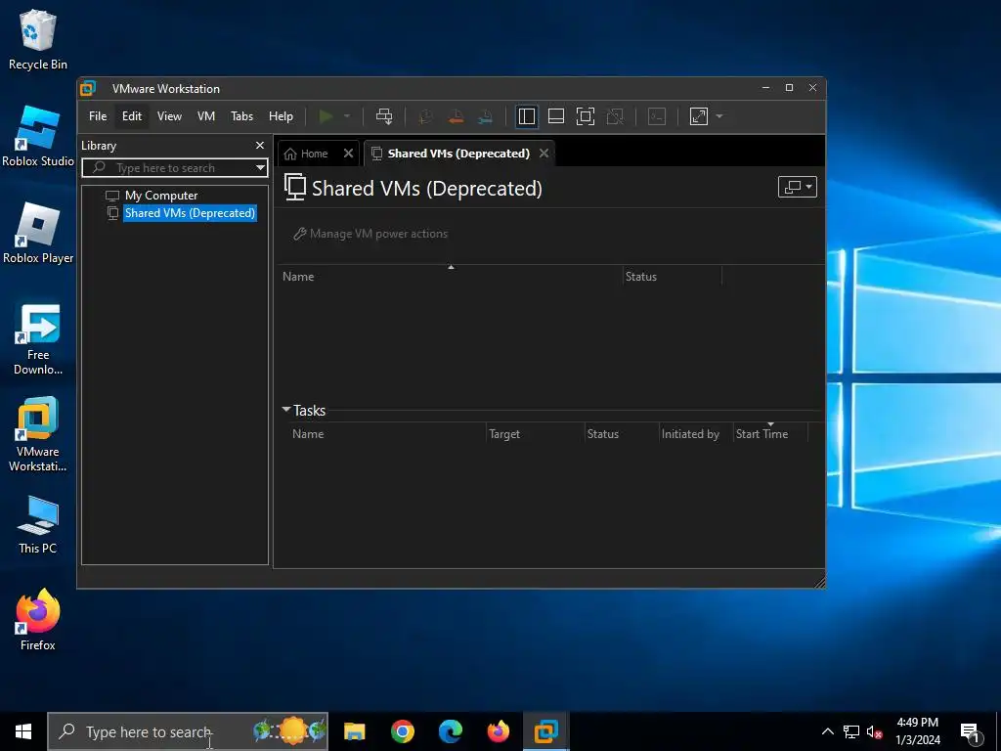The width and height of the screenshot is (1001, 751).
Task: Close the Shared VMs (Deprecated) tab
Action: click(x=544, y=154)
